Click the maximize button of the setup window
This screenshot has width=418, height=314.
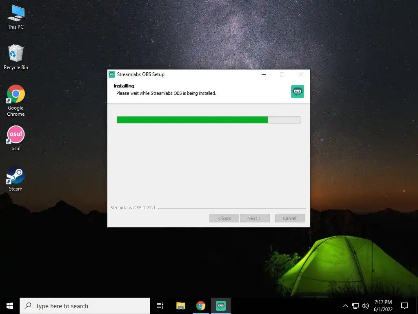[282, 74]
